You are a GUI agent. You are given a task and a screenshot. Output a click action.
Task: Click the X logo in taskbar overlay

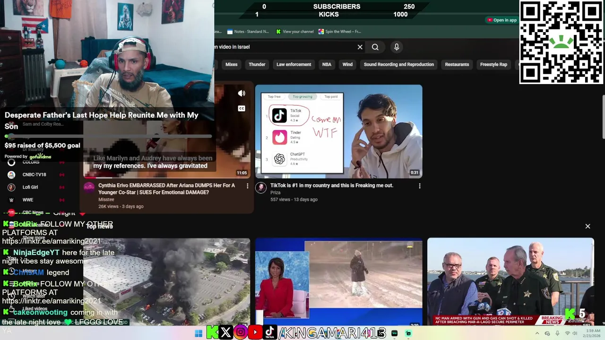(226, 333)
